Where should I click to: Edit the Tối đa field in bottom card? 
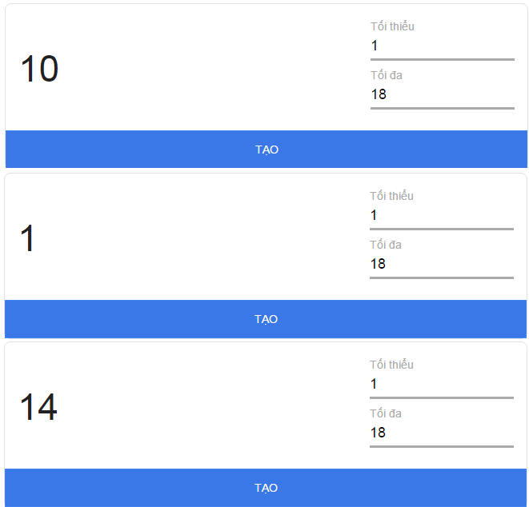click(441, 433)
